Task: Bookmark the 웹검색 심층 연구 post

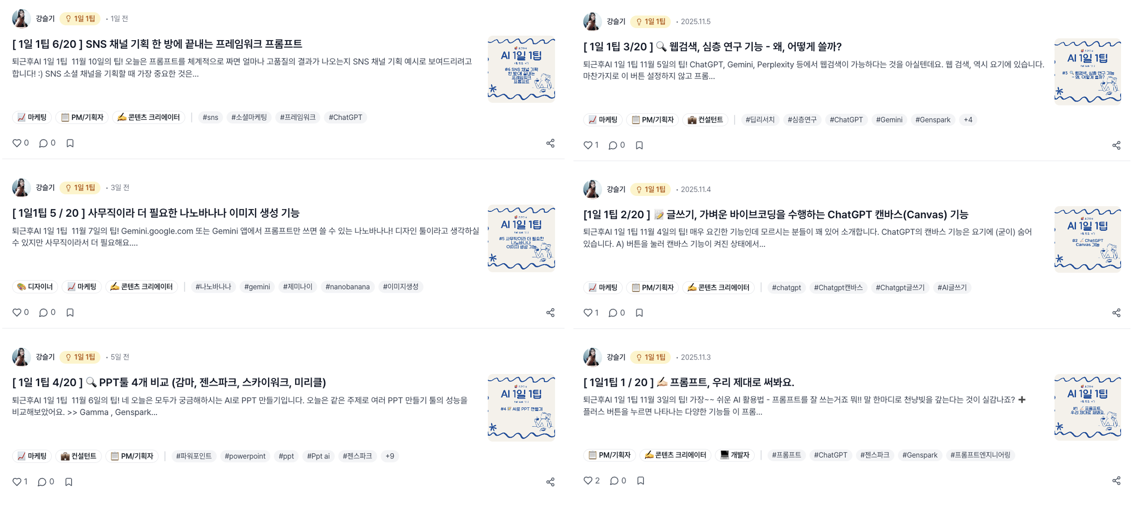Action: tap(639, 145)
